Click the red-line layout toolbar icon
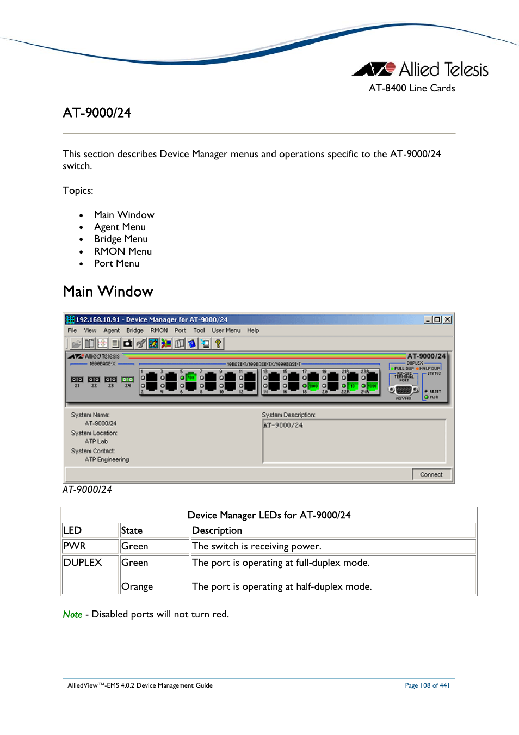Image resolution: width=519 pixels, height=735 pixels. pyautogui.click(x=102, y=344)
